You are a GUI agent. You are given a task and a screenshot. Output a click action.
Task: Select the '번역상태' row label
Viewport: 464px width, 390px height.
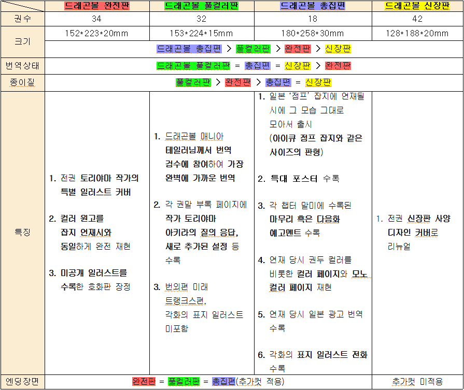(x=22, y=66)
